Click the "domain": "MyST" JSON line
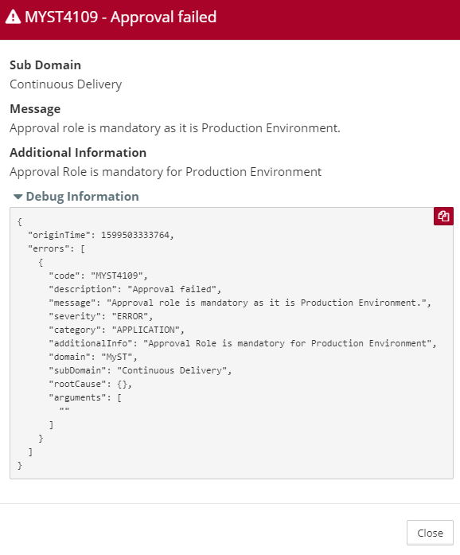Image resolution: width=460 pixels, height=555 pixels. (93, 357)
